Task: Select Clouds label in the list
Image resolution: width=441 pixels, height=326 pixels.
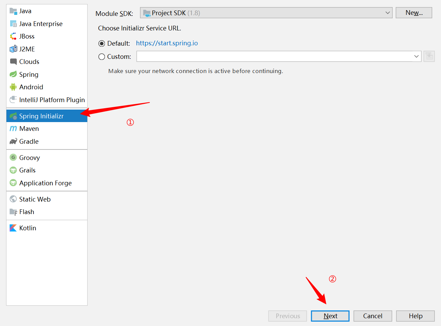Action: click(29, 62)
